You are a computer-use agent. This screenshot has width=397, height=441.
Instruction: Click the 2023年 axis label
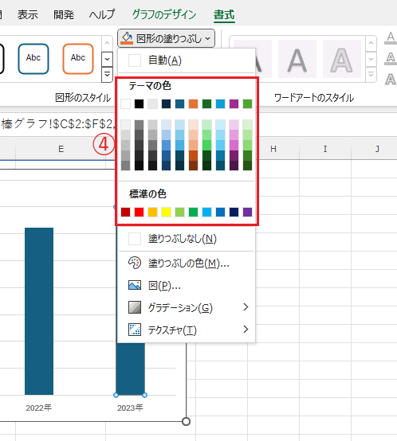coord(130,408)
